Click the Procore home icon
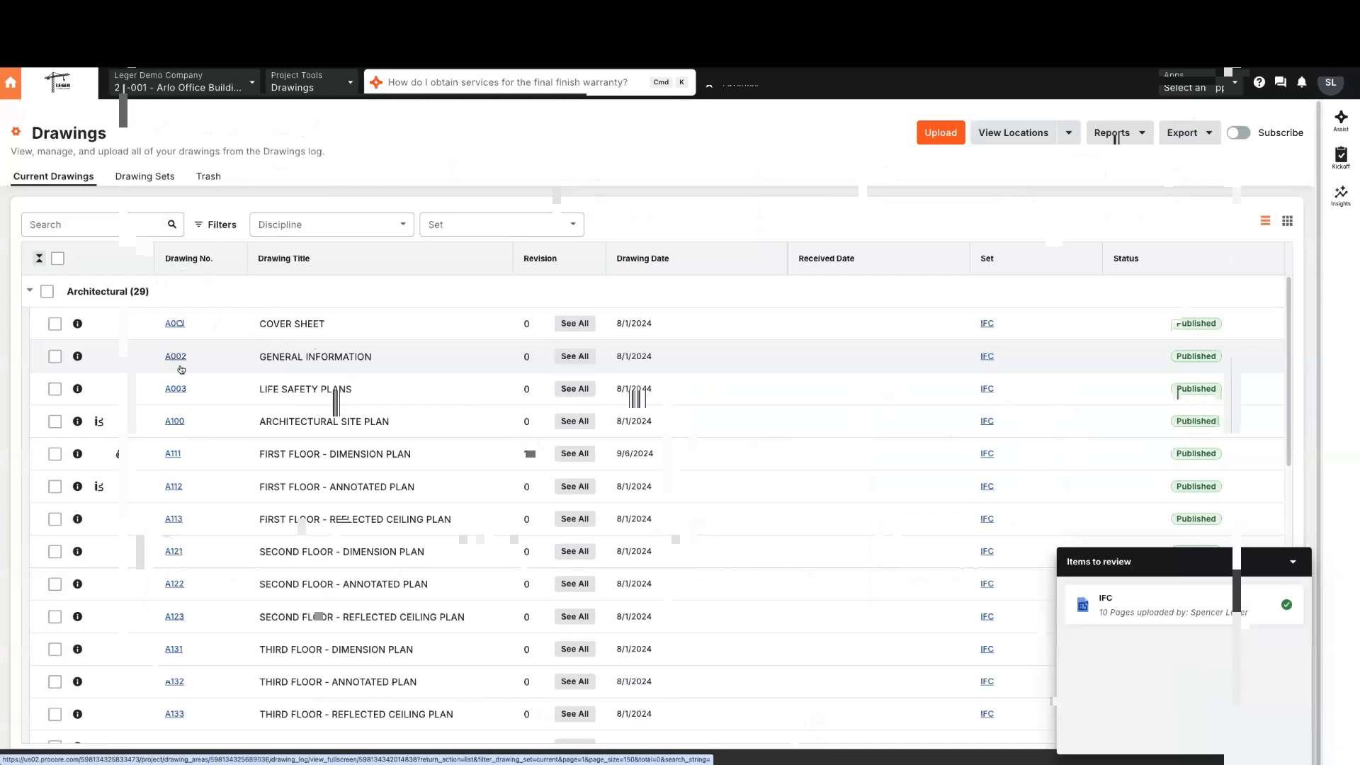This screenshot has width=1360, height=765. coord(10,83)
